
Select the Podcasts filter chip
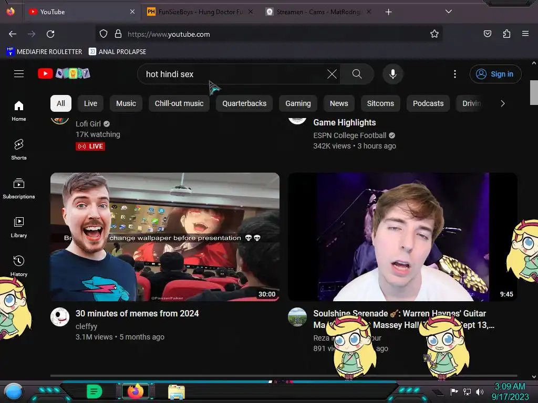pyautogui.click(x=428, y=103)
